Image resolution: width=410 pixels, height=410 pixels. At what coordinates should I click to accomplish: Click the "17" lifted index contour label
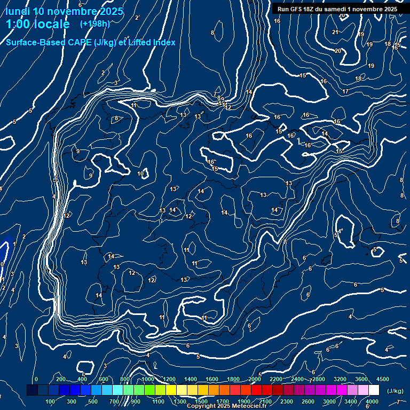[x=345, y=92]
